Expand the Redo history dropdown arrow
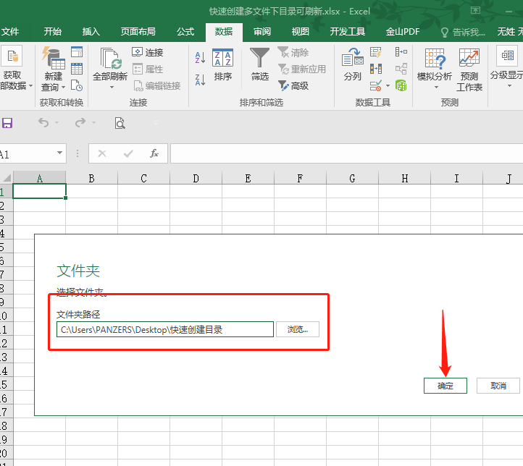This screenshot has width=523, height=466. tap(93, 123)
